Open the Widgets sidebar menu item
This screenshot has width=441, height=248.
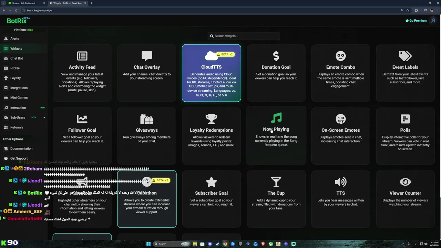(23, 49)
